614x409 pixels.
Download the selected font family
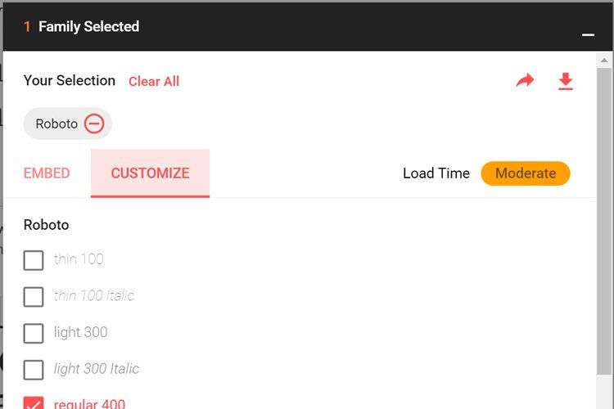click(x=565, y=81)
